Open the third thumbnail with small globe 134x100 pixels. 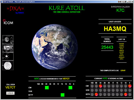(x=8, y=56)
